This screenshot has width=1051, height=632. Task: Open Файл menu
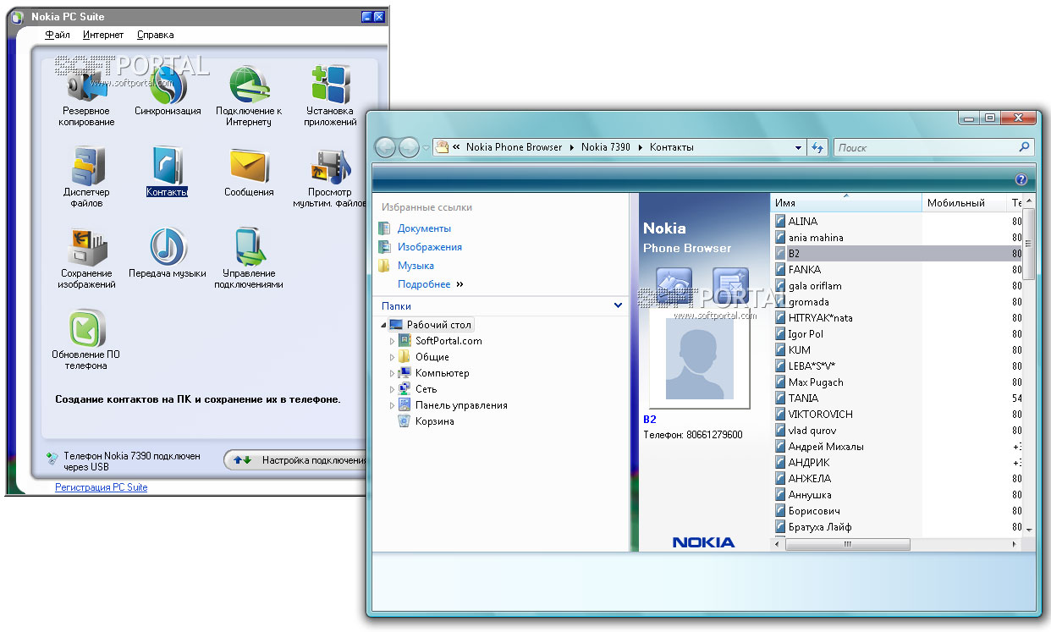58,35
